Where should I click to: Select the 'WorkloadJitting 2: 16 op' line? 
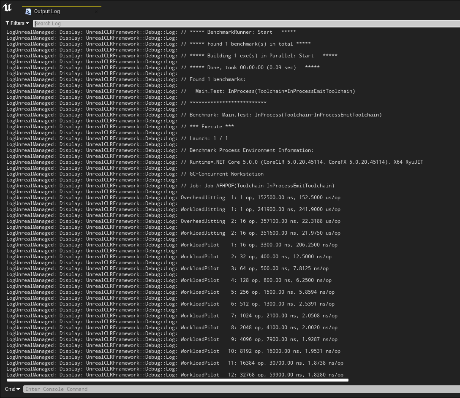(x=173, y=233)
